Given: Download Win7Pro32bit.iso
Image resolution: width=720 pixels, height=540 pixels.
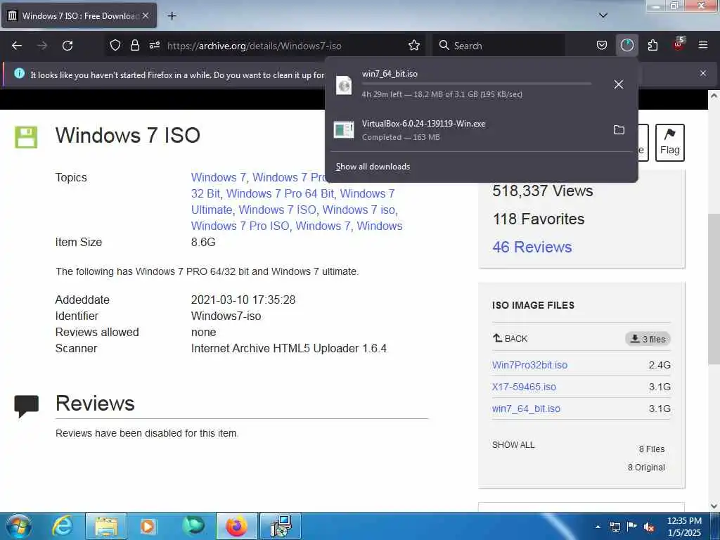Looking at the screenshot, I should coord(529,365).
